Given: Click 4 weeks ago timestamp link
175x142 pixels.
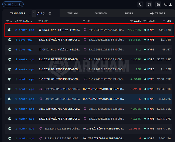Looking at the screenshot, I should [x=25, y=69].
